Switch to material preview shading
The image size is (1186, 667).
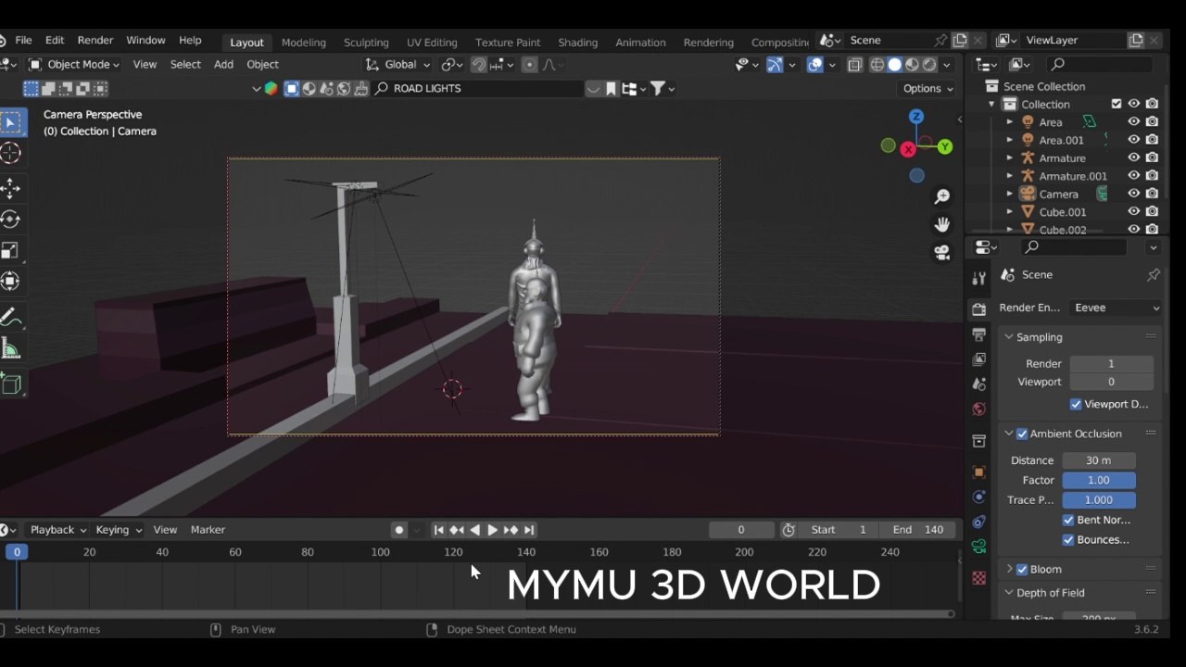coord(912,65)
